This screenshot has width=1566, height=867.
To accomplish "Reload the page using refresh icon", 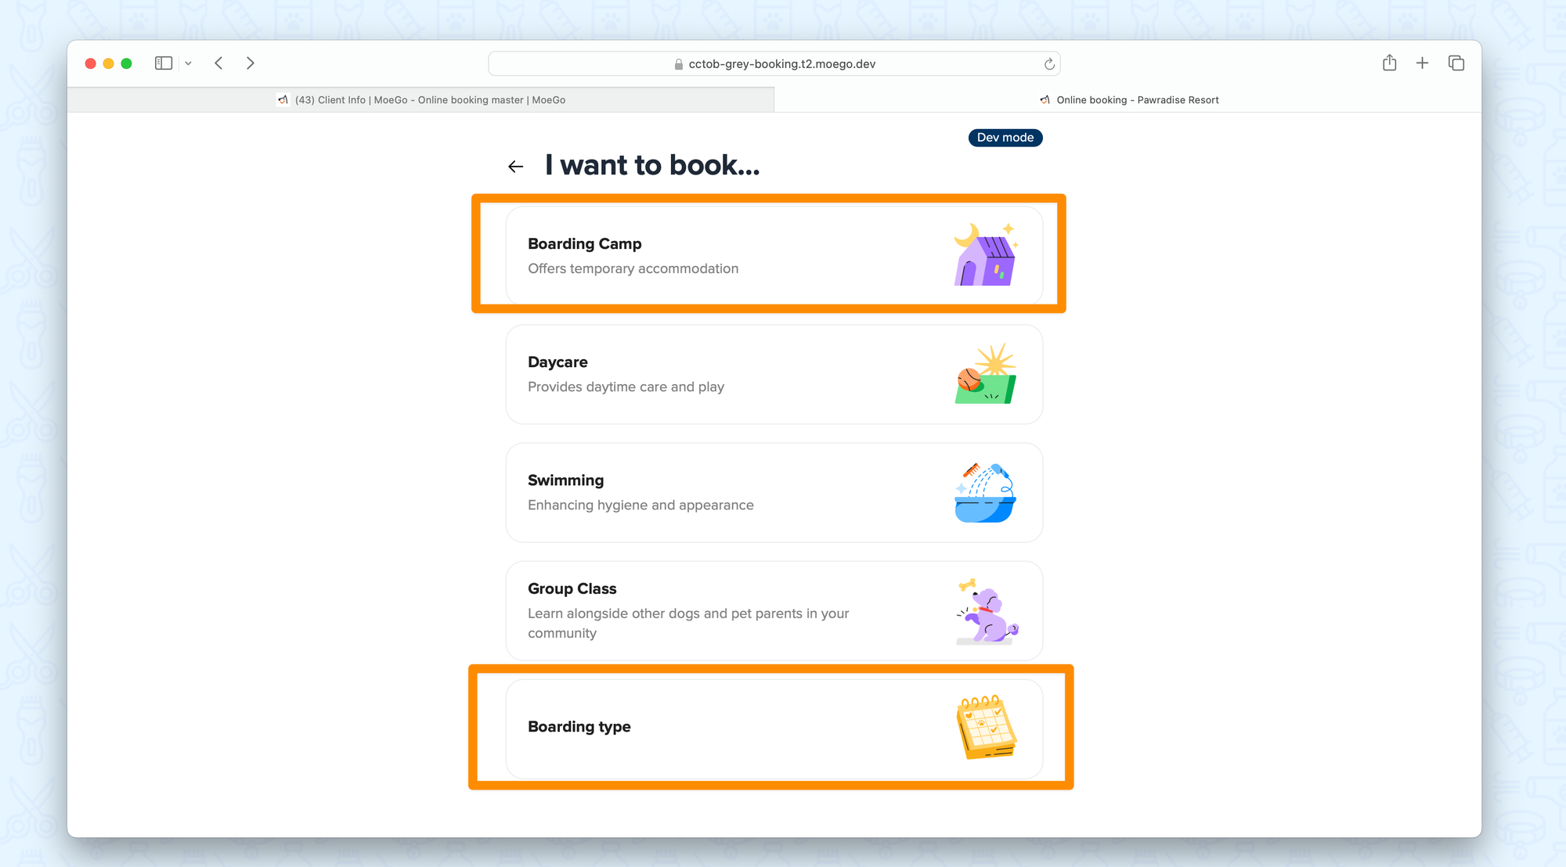I will (1049, 64).
